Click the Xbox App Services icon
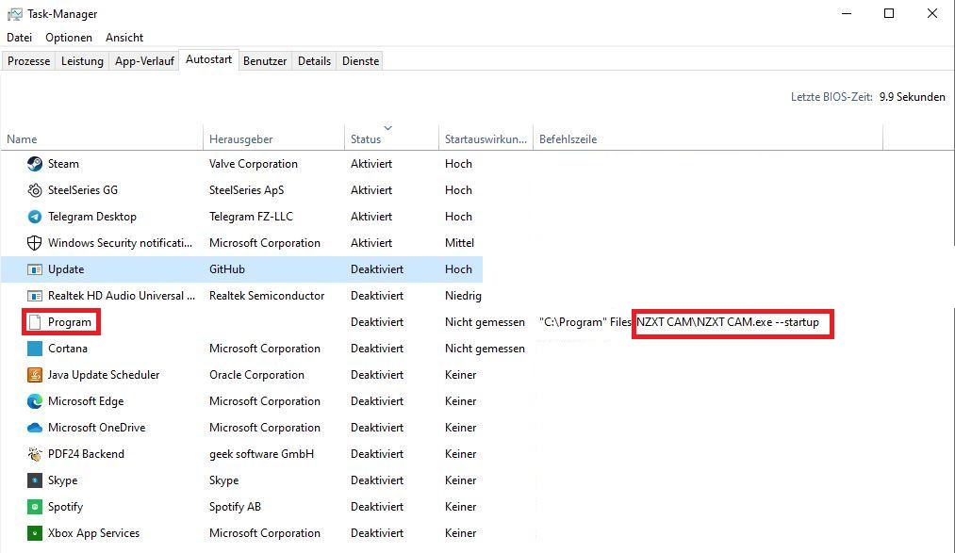Image resolution: width=955 pixels, height=553 pixels. tap(35, 533)
